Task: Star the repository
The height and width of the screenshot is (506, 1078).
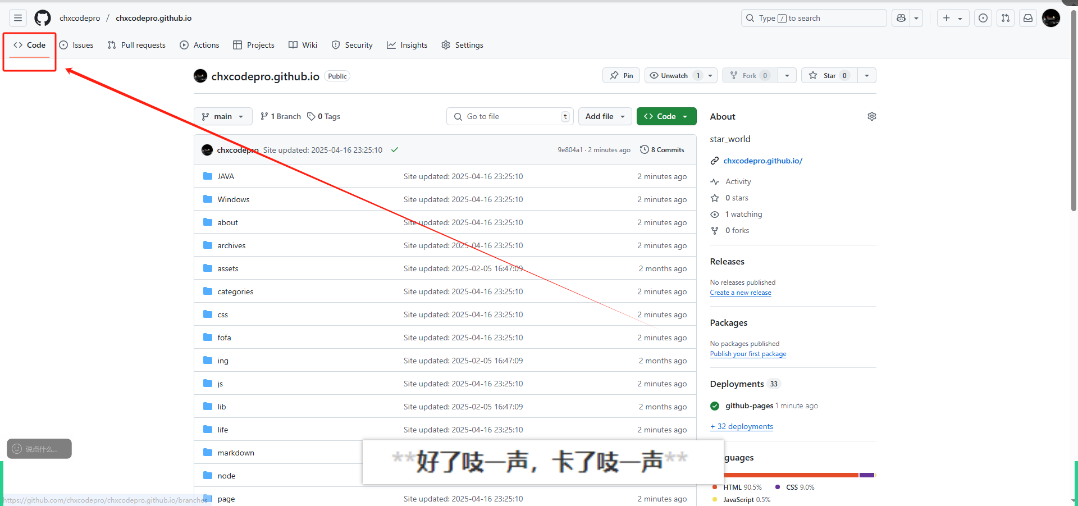Action: tap(829, 75)
